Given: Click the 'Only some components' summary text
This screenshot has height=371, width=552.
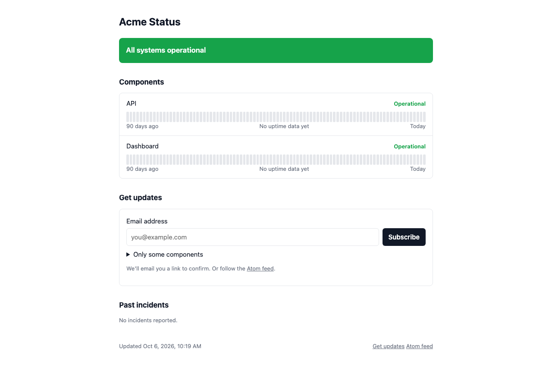Looking at the screenshot, I should (168, 255).
